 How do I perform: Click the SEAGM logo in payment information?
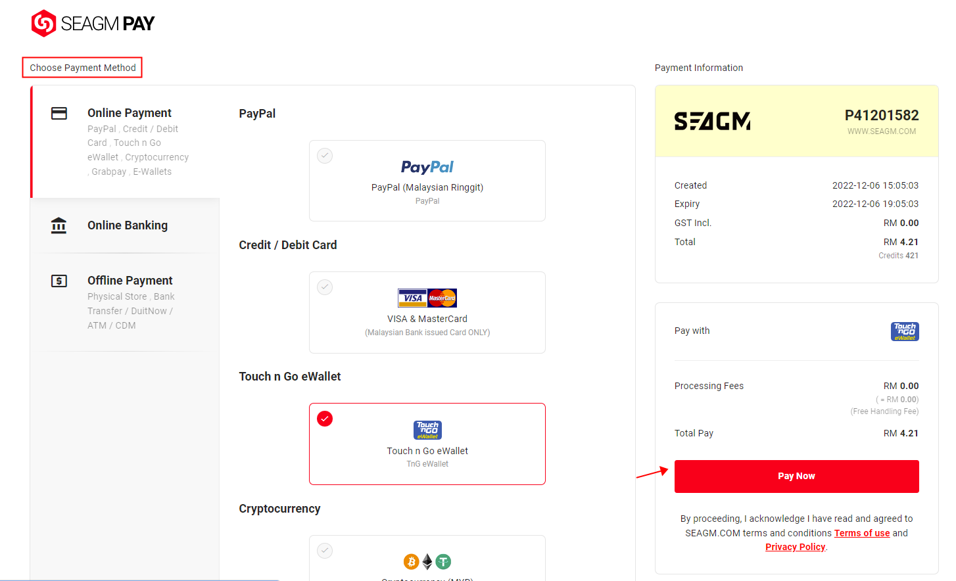(x=712, y=121)
